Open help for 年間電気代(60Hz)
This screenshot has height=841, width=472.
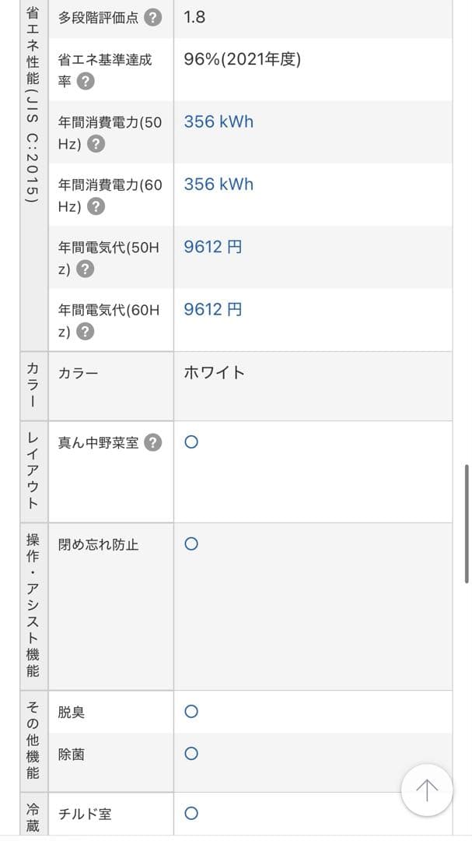click(86, 330)
